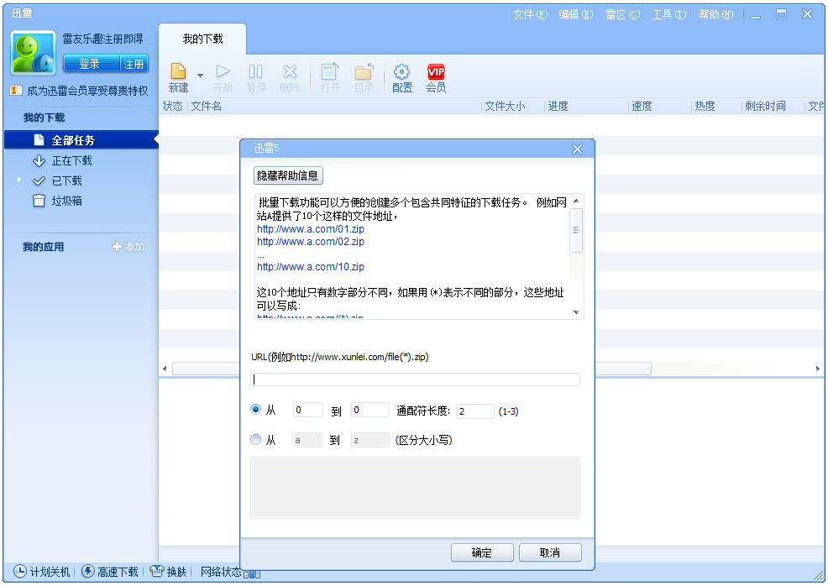Screen dimensions: 828x586
Task: Open the 配置 settings gear icon
Action: click(x=401, y=72)
